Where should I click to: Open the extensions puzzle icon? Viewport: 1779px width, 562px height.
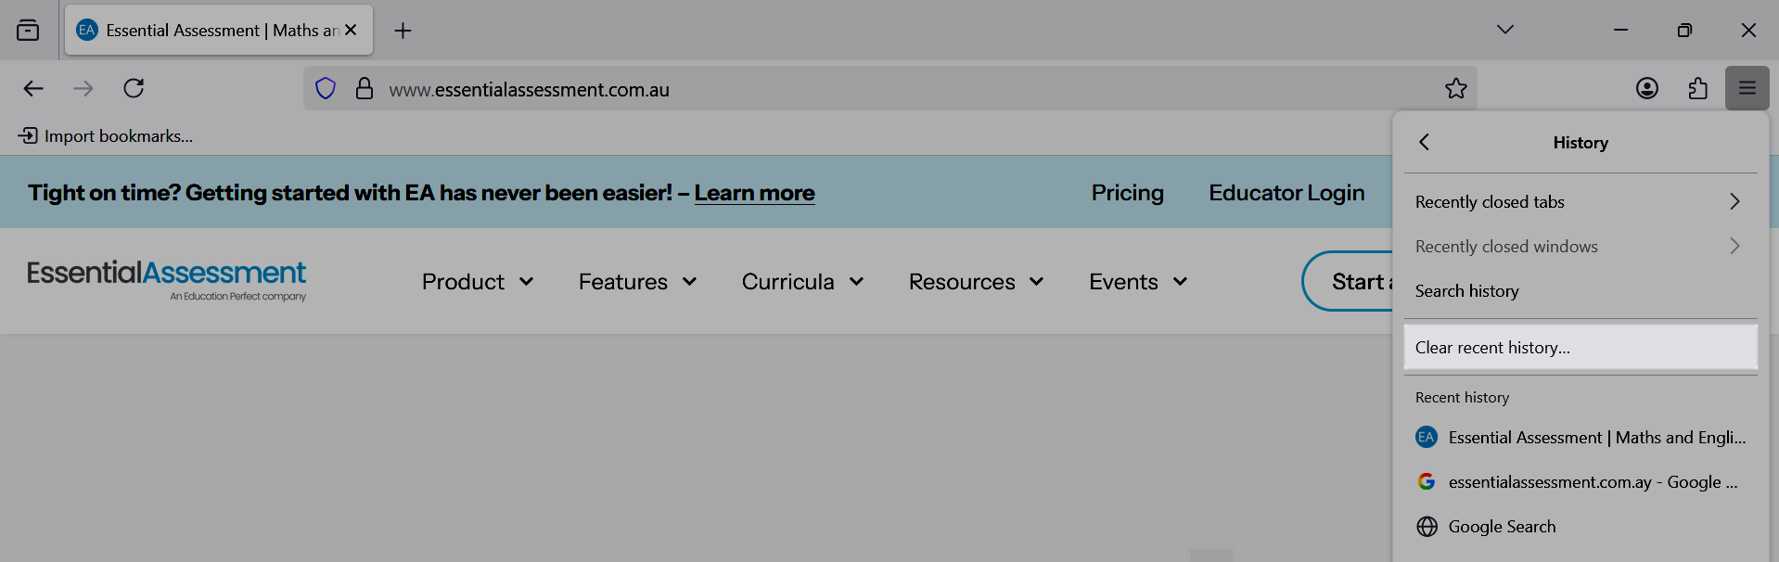pos(1697,88)
